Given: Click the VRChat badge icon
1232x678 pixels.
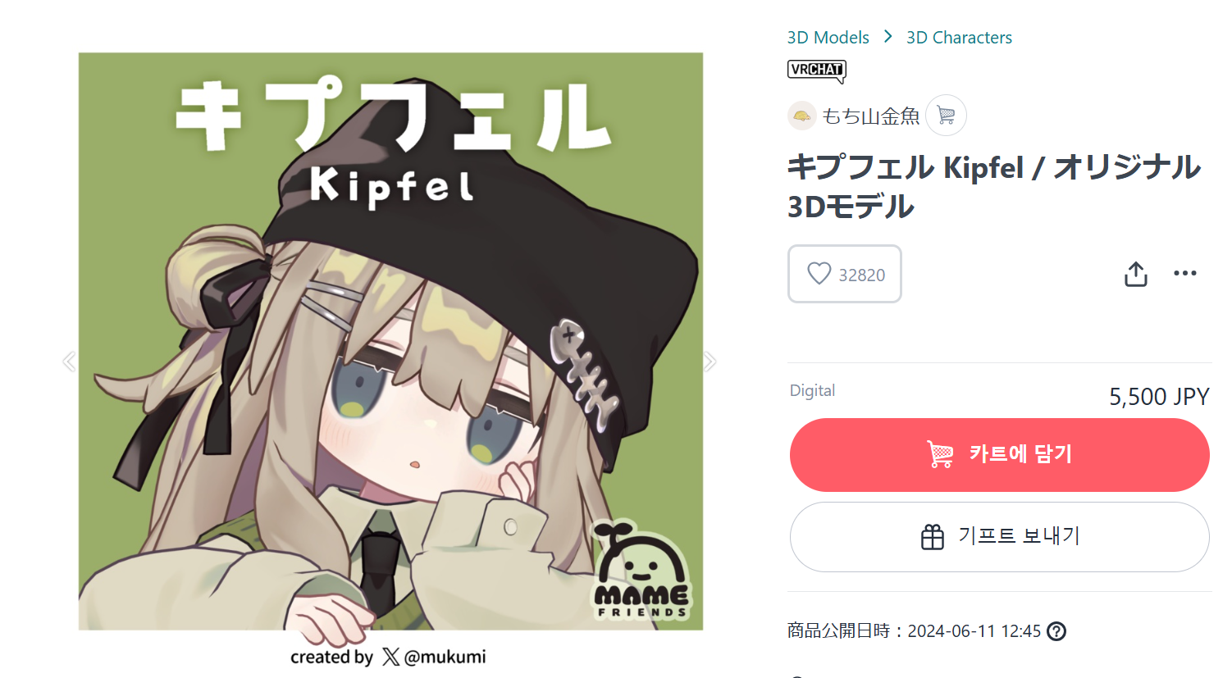Looking at the screenshot, I should point(816,71).
